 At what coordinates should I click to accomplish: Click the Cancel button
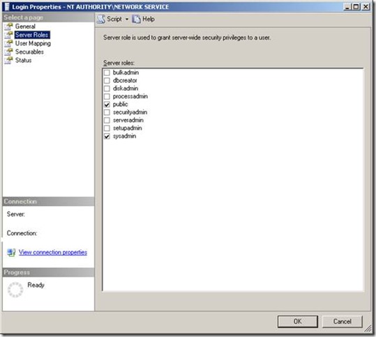pos(343,322)
